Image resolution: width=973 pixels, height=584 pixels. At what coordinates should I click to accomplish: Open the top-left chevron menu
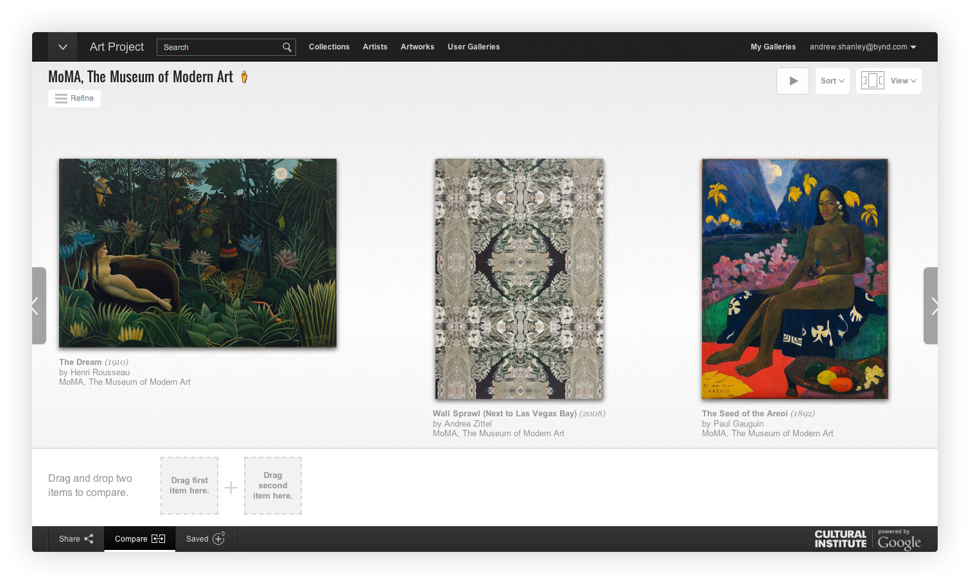[62, 47]
